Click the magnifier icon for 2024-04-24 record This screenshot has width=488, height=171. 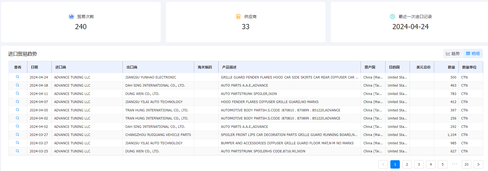tap(18, 77)
